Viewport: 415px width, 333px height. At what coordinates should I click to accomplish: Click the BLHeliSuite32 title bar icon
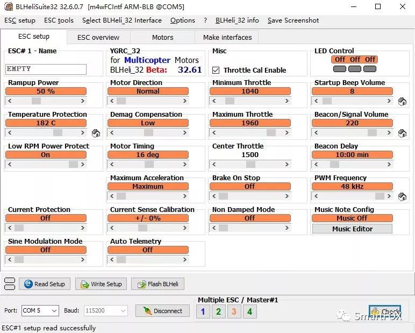[x=9, y=6]
